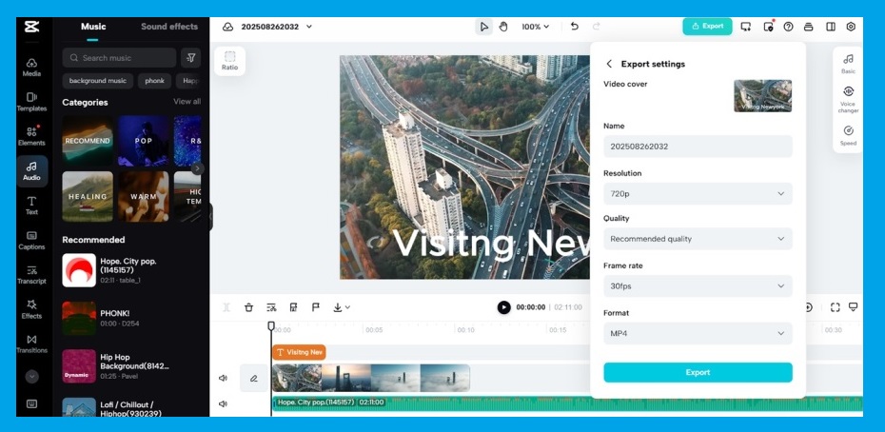Open the Transitions panel
Viewport: 885px width, 432px height.
31,344
